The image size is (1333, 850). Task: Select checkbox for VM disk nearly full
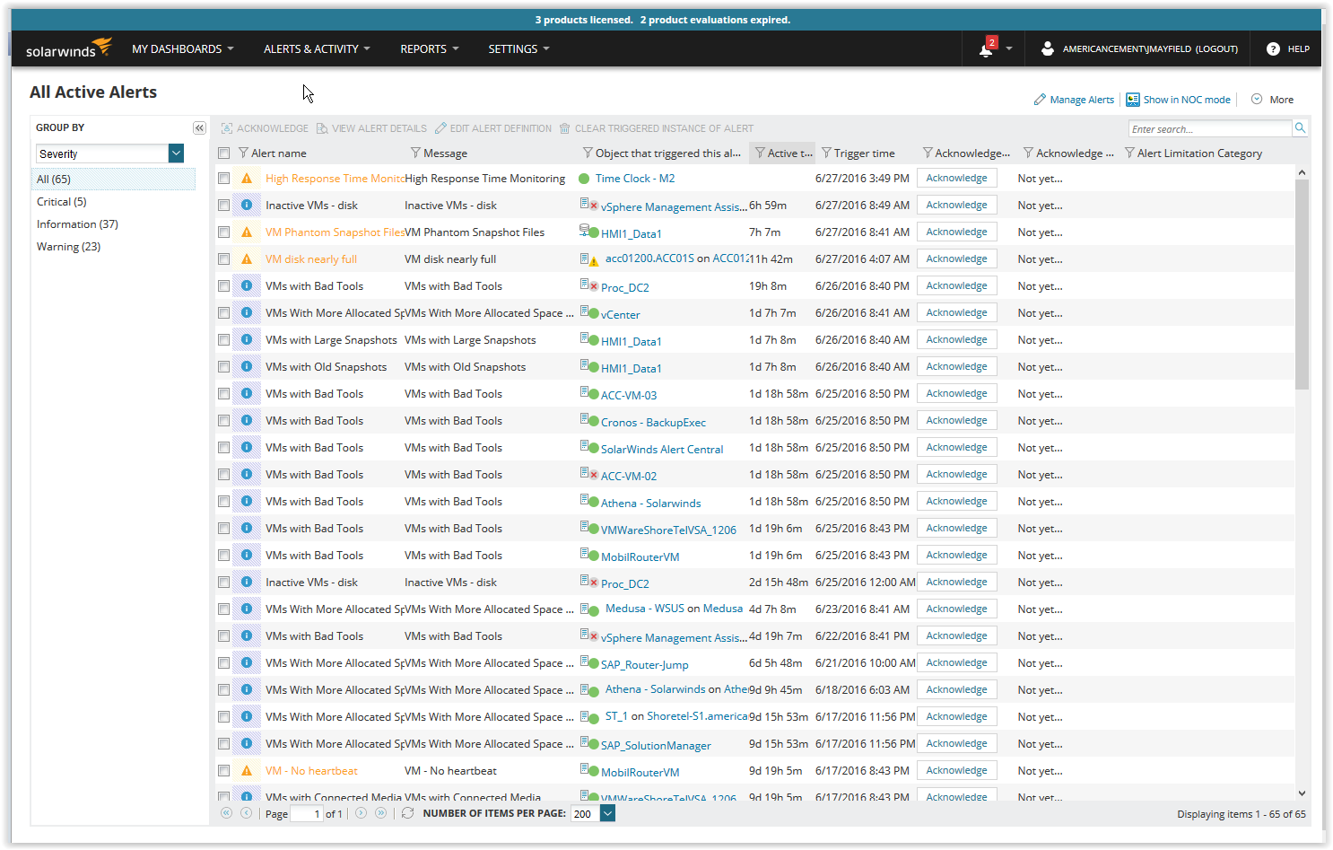[x=223, y=259]
